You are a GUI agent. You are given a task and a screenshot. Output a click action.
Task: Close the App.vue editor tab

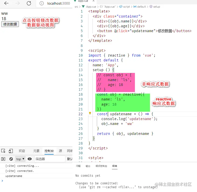click(93, 1)
